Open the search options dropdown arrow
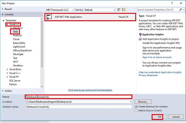Image resolution: width=186 pixels, height=123 pixels. [x=183, y=10]
